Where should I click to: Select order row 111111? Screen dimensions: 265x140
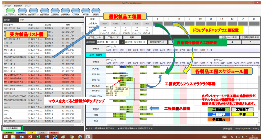click(42, 43)
